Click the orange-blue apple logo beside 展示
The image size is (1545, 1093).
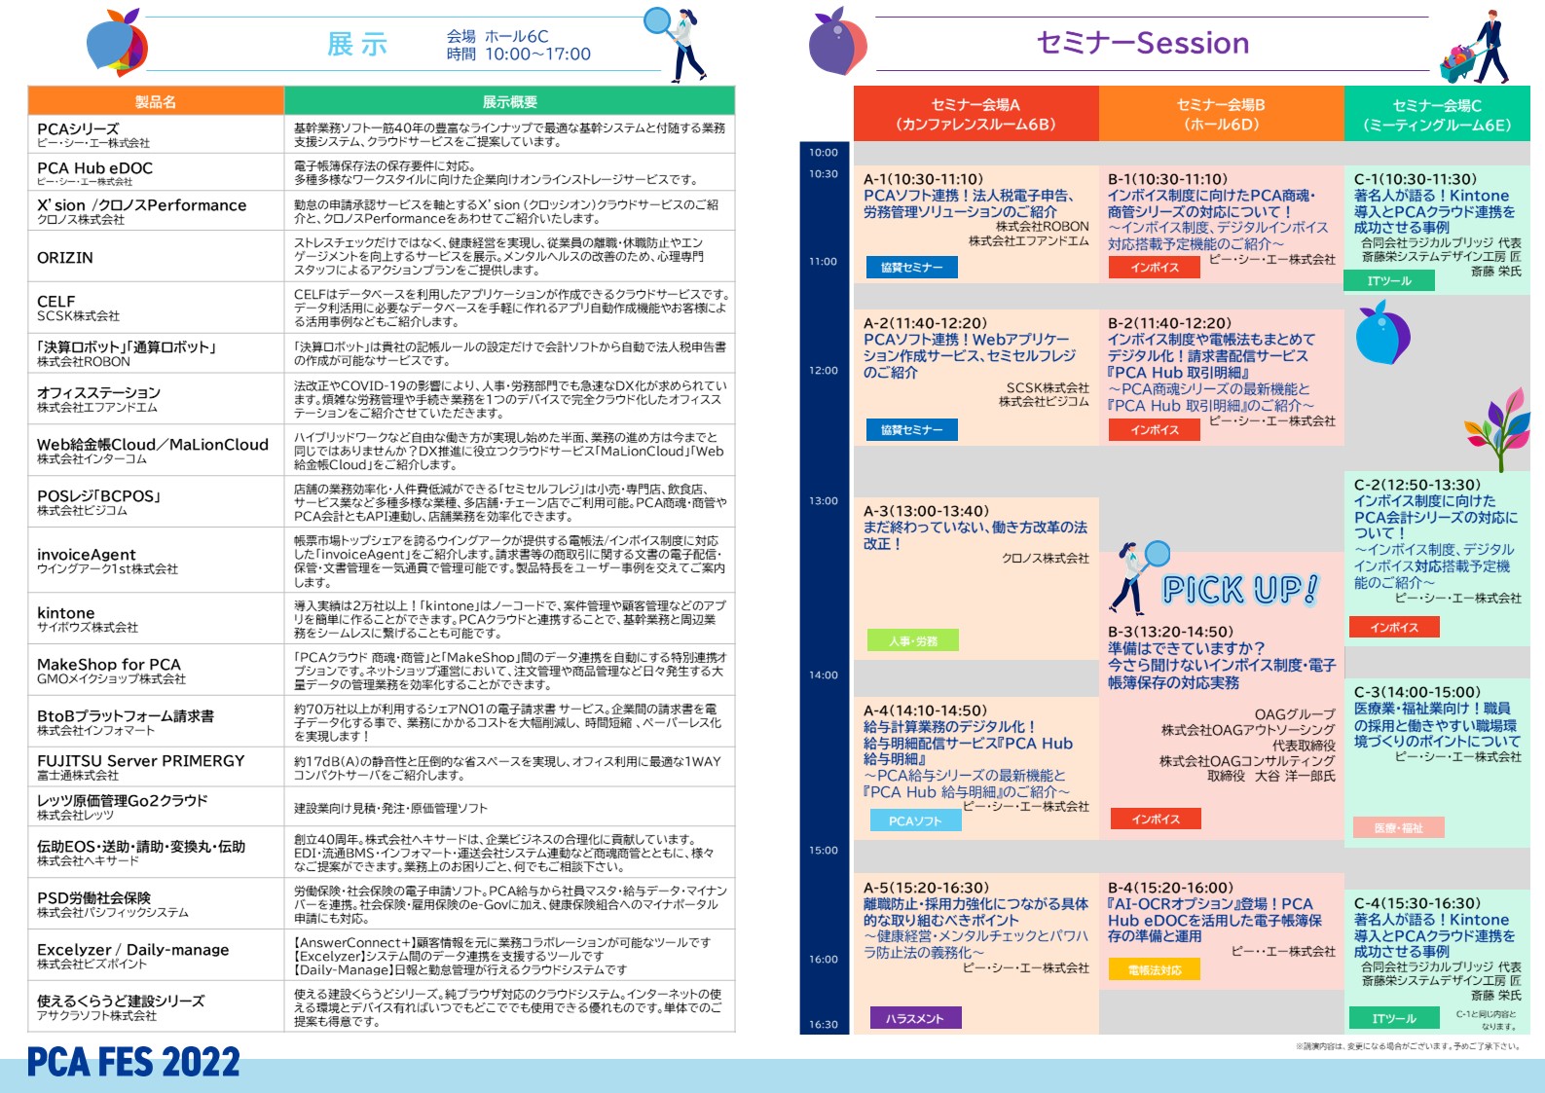[117, 43]
